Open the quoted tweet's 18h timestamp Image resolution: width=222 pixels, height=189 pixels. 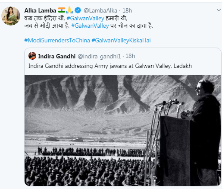[x=130, y=56]
